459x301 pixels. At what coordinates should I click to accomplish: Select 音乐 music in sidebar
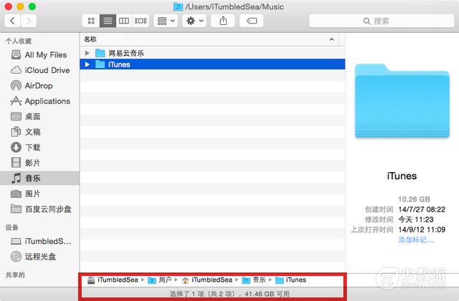39,178
